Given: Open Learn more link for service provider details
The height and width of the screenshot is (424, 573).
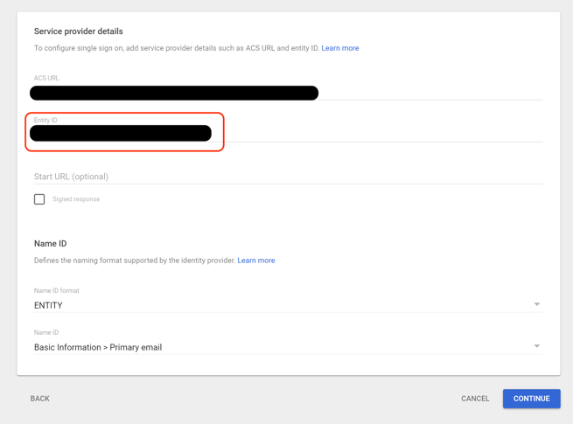Looking at the screenshot, I should pyautogui.click(x=339, y=48).
